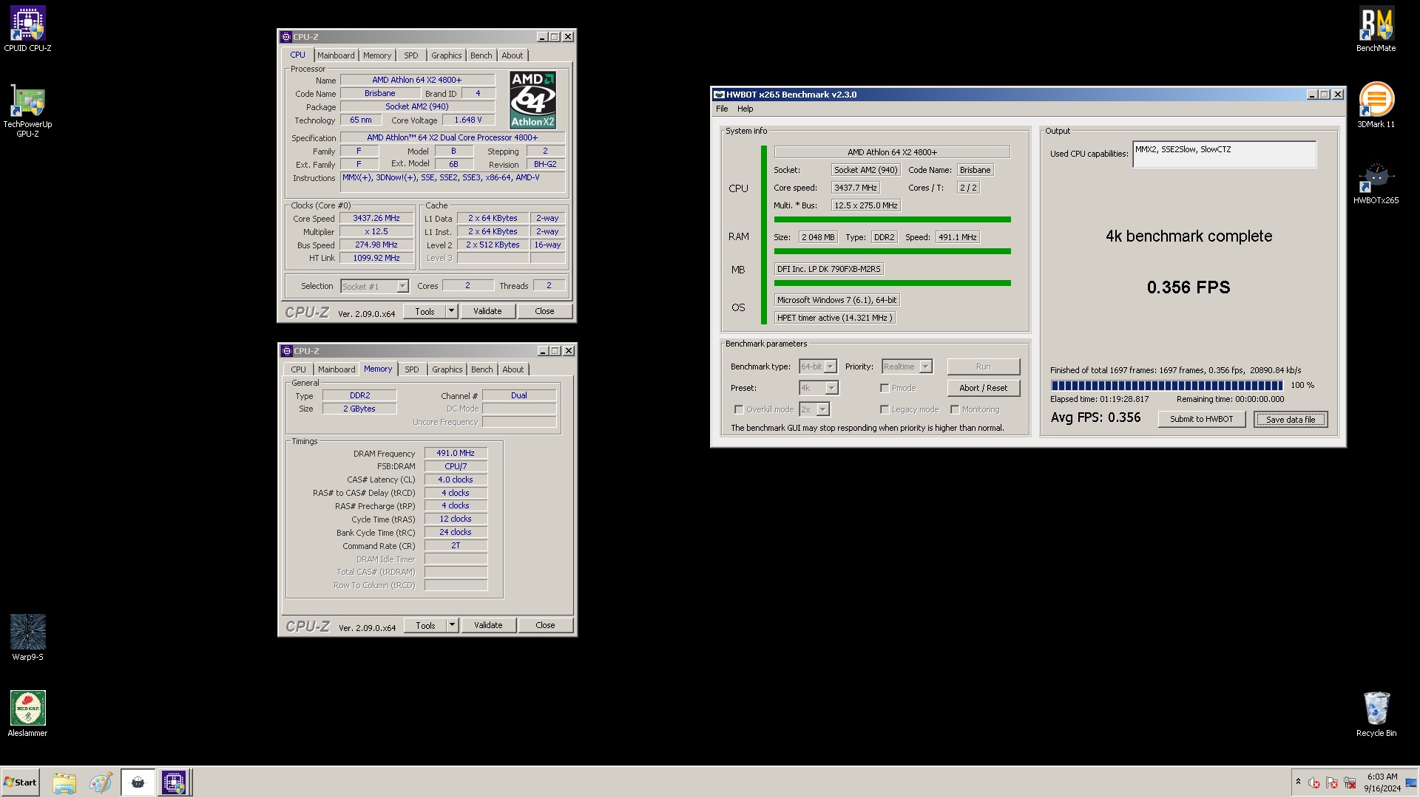Click Submit to HWBOT button
Image resolution: width=1420 pixels, height=798 pixels.
click(1201, 420)
